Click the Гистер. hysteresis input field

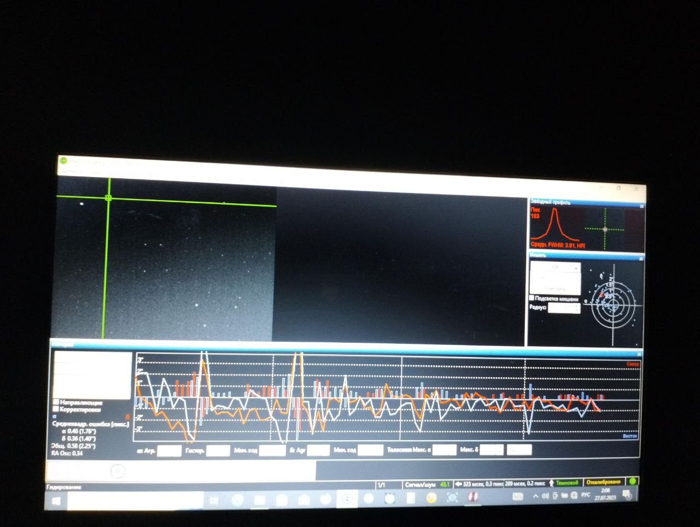[x=218, y=451]
